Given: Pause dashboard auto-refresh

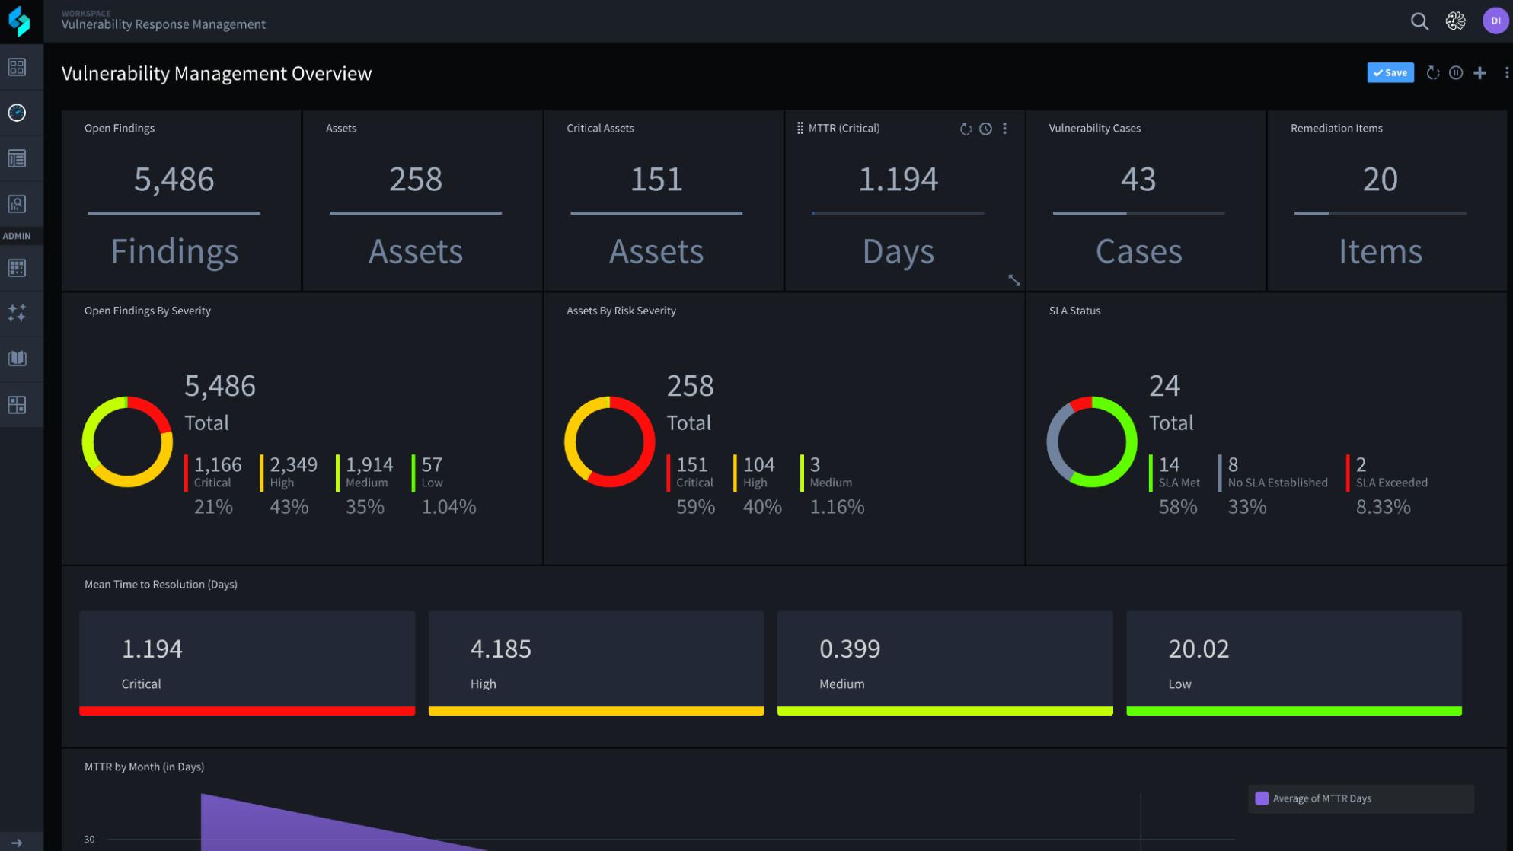Looking at the screenshot, I should coord(1456,73).
